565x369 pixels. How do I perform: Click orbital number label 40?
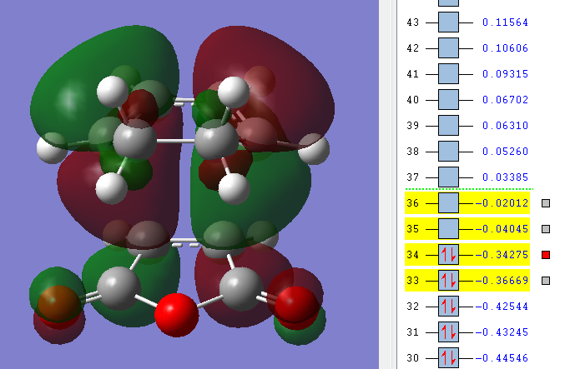click(x=413, y=100)
